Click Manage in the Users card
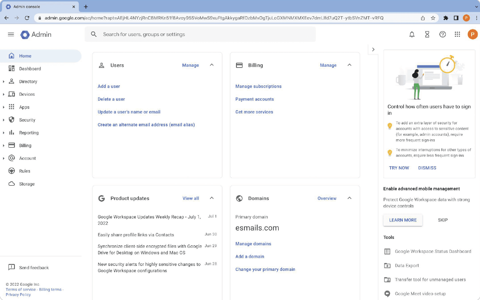Viewport: 480px width, 300px height. [191, 65]
